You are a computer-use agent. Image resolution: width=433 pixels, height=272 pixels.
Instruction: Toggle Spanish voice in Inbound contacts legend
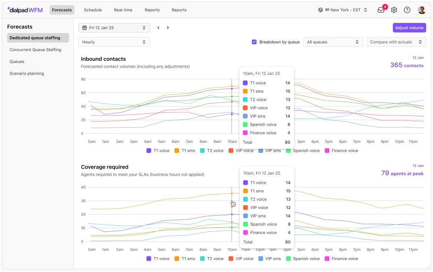pos(303,150)
